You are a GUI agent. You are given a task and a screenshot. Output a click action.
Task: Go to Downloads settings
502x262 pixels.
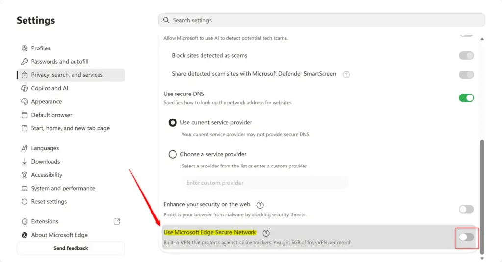pyautogui.click(x=71, y=162)
